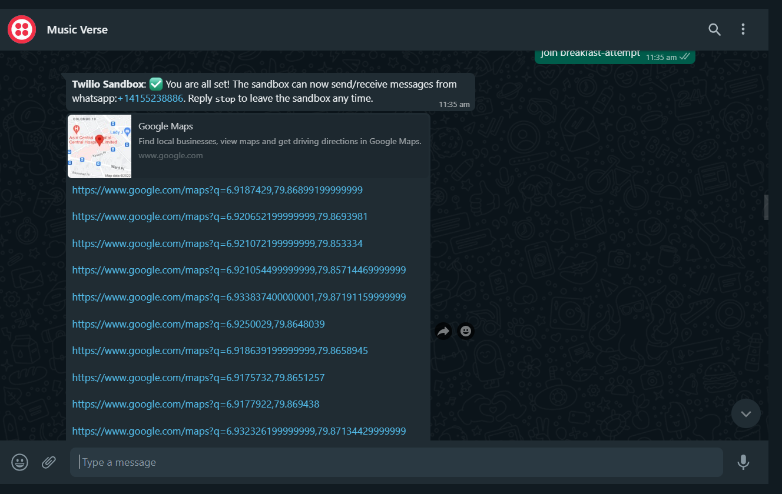The width and height of the screenshot is (782, 494).
Task: Start voice recording with microphone icon
Action: [x=743, y=462]
